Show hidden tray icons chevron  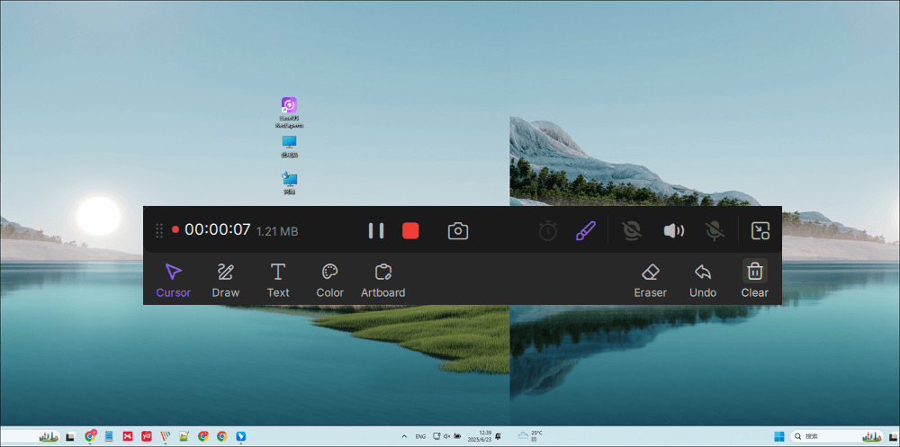(404, 436)
